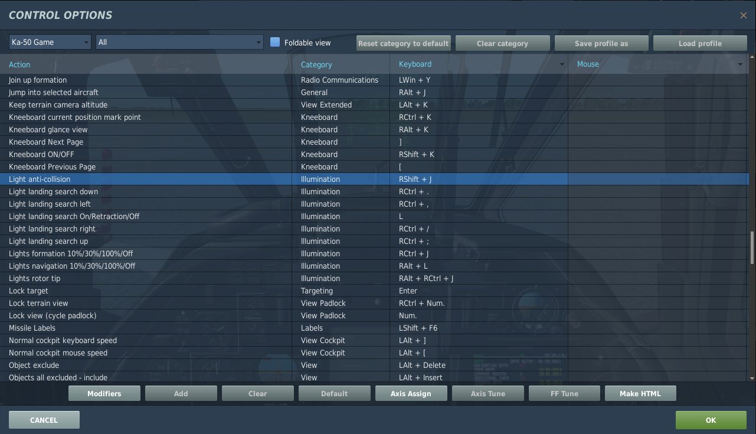Click the Labels category cell
This screenshot has width=756, height=434.
[x=341, y=328]
